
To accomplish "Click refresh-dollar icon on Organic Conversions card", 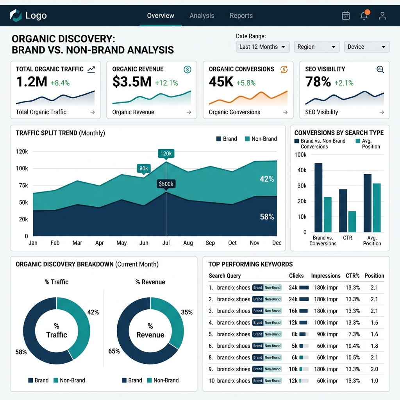I will click(284, 69).
